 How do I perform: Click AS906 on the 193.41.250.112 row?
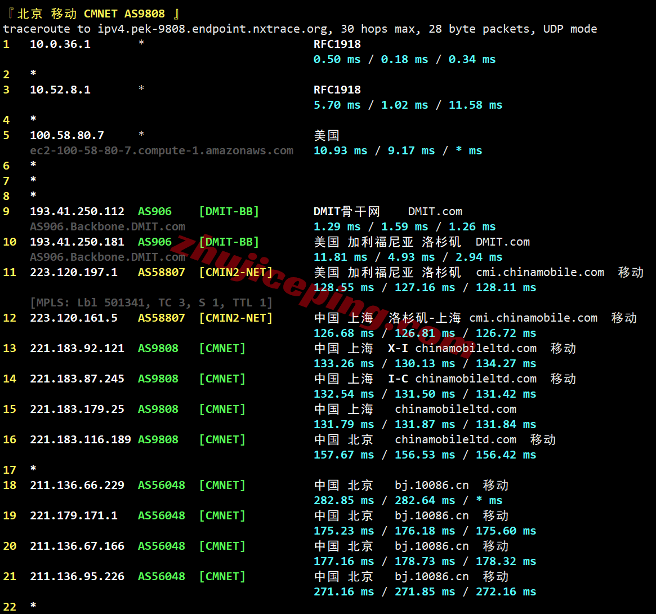[x=155, y=211]
